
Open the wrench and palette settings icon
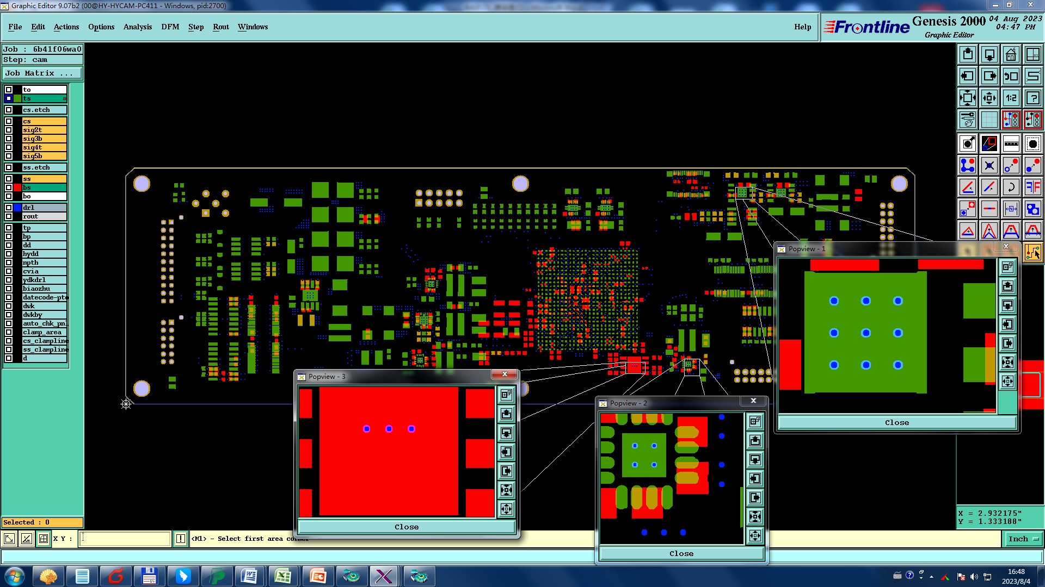968,120
